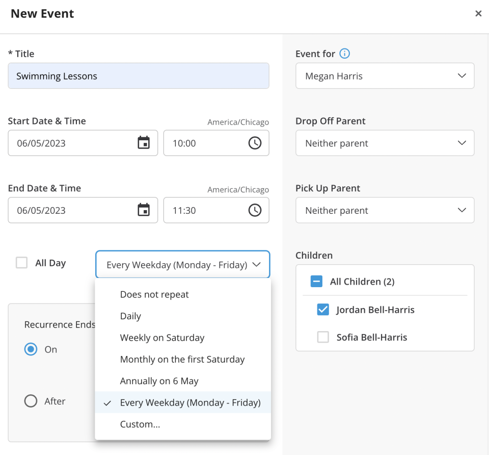
Task: Toggle All Children checkbox
Action: tap(316, 282)
